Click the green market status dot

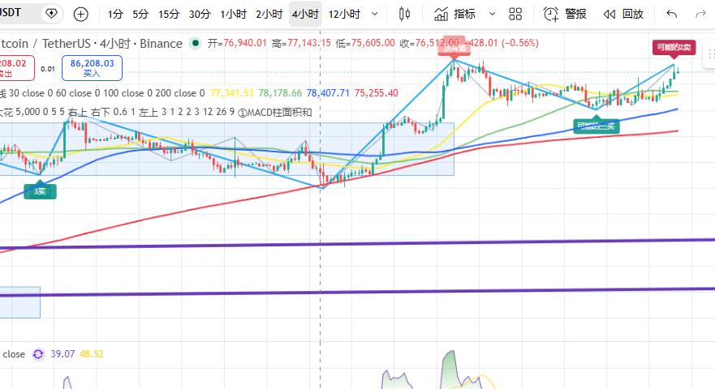195,43
